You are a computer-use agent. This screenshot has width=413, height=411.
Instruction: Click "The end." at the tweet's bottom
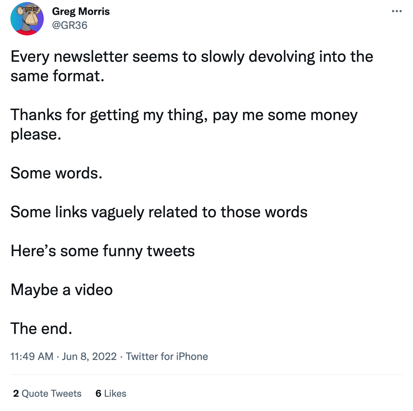41,328
